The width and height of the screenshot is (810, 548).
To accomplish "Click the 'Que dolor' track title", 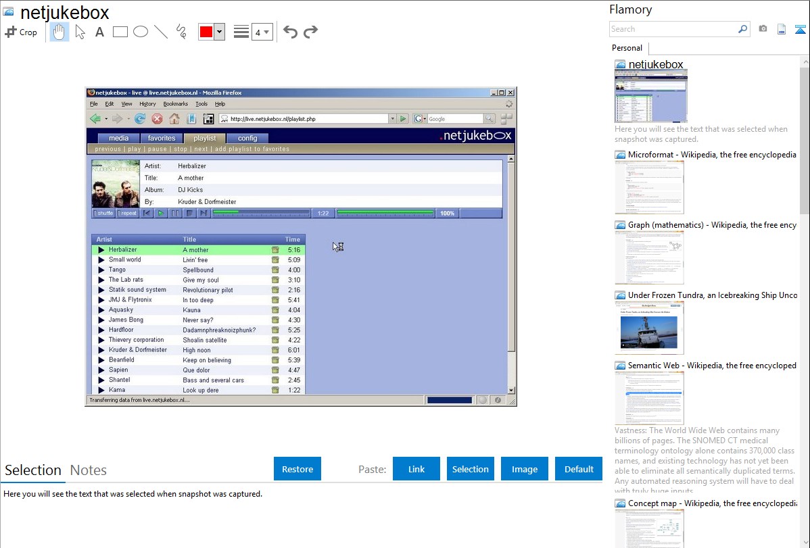I will pyautogui.click(x=196, y=370).
